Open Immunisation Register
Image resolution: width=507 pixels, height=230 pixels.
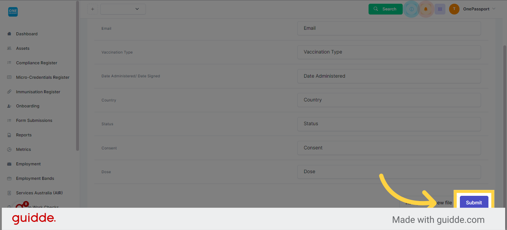point(38,92)
